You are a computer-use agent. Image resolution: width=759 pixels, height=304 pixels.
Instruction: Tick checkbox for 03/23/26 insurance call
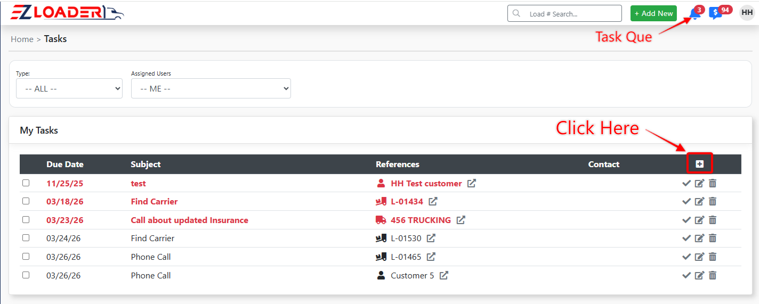click(x=26, y=219)
